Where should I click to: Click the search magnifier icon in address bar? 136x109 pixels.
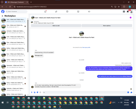[x=112, y=7]
